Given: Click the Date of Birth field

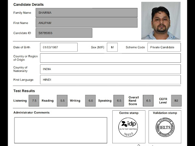Looking at the screenshot, I should (x=59, y=47).
